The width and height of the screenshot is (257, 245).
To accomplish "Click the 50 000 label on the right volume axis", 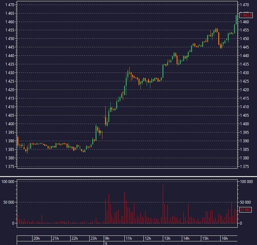I will coord(246,202).
